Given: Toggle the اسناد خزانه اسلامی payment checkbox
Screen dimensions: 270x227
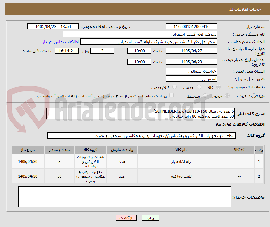Looking at the screenshot, I should coord(172,95).
